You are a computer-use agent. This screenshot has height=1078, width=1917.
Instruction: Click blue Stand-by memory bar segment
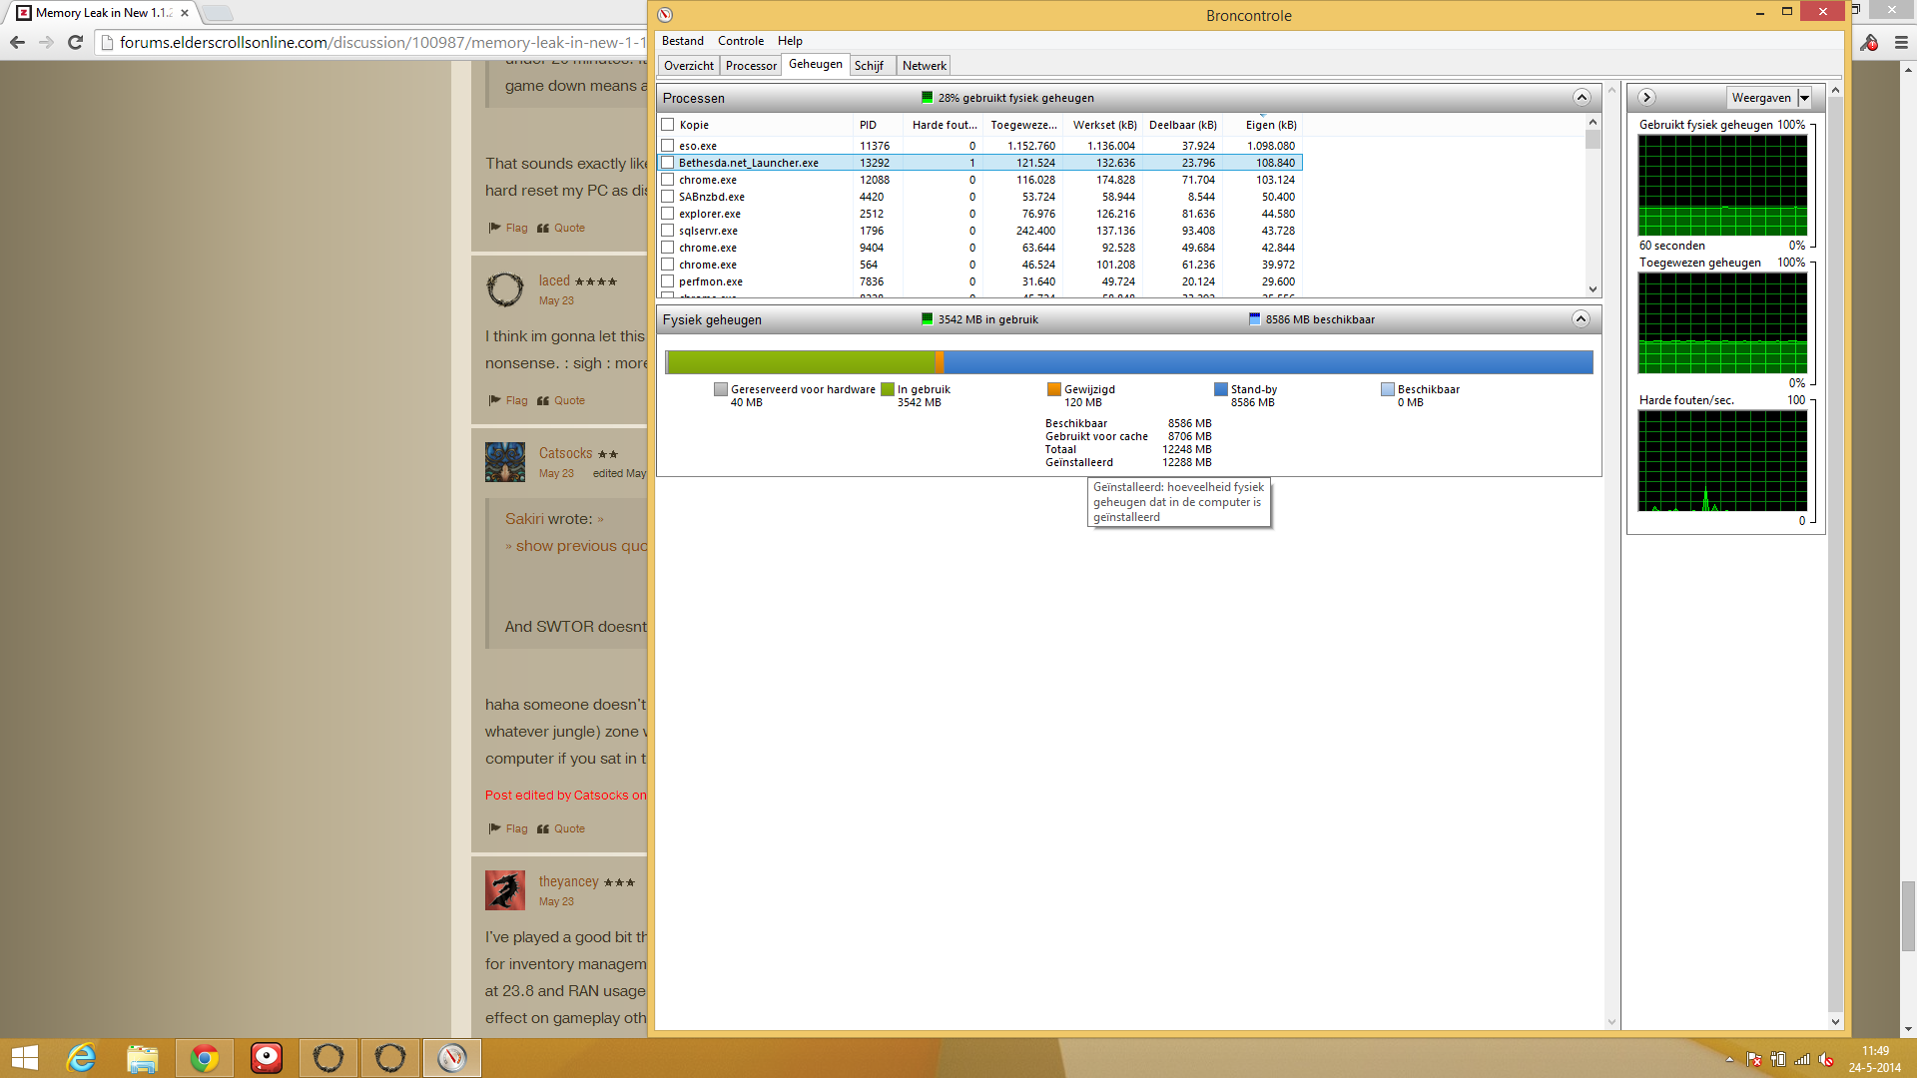(1268, 362)
